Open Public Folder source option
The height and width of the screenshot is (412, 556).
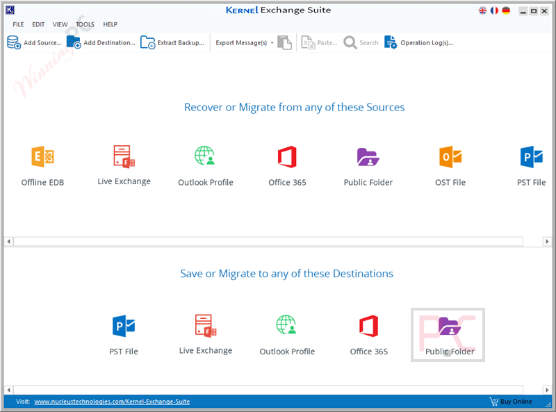click(368, 166)
